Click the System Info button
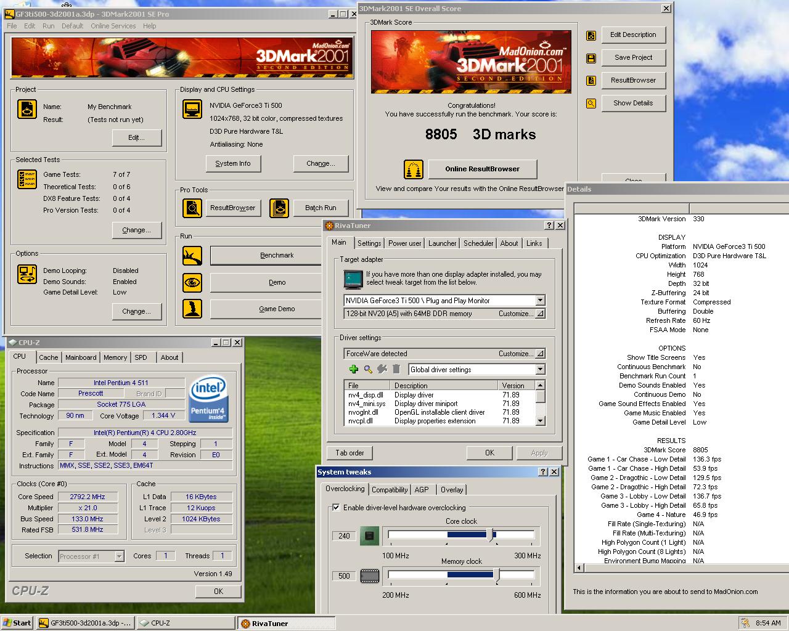The image size is (789, 631). pos(233,164)
